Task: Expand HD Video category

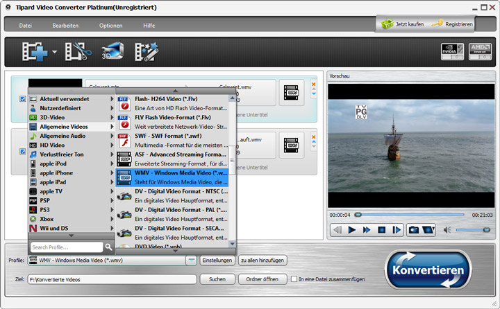Action: (x=72, y=145)
